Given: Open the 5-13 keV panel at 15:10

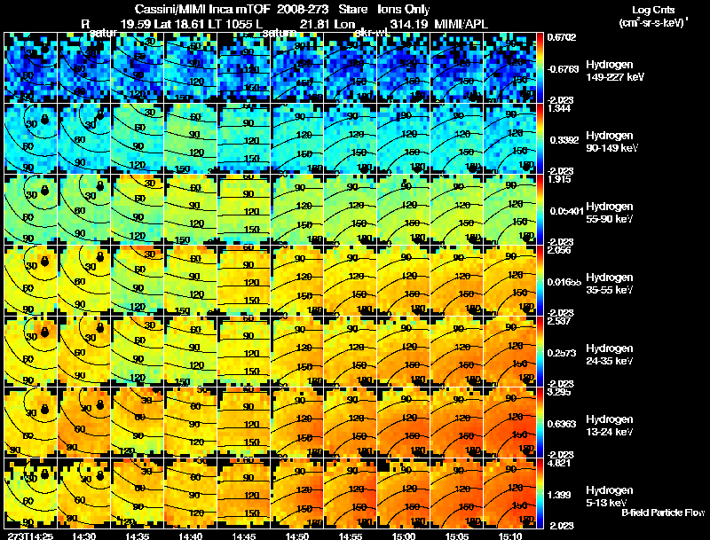Looking at the screenshot, I should pos(509,494).
